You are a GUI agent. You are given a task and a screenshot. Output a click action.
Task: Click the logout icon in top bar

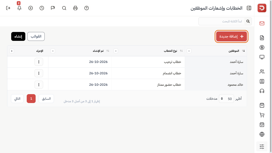tap(8, 8)
